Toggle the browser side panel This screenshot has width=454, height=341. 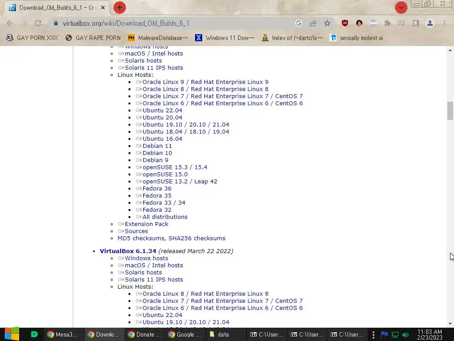[416, 23]
